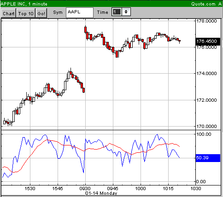Click the 1530 time axis label
Viewport: 223px width, 197px height.
point(30,188)
